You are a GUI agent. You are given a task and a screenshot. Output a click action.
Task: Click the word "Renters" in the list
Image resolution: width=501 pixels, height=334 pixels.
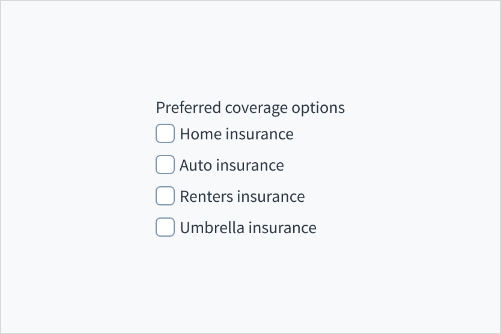click(206, 196)
